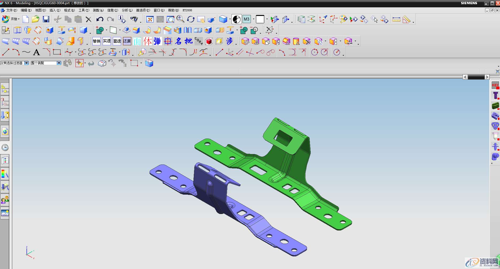This screenshot has height=269, width=500.
Task: Open the History clock sidebar icon
Action: [x=5, y=147]
